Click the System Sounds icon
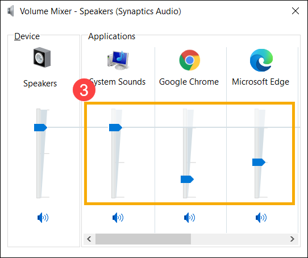Image resolution: width=308 pixels, height=258 pixels. coord(118,60)
